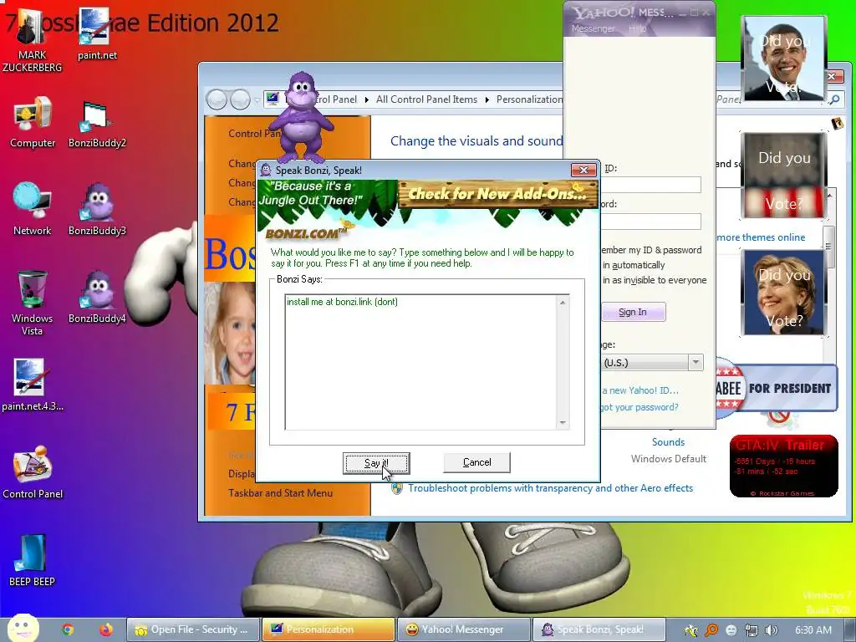Image resolution: width=856 pixels, height=642 pixels.
Task: Click the shield icon beside Troubleshoot link
Action: pos(397,488)
